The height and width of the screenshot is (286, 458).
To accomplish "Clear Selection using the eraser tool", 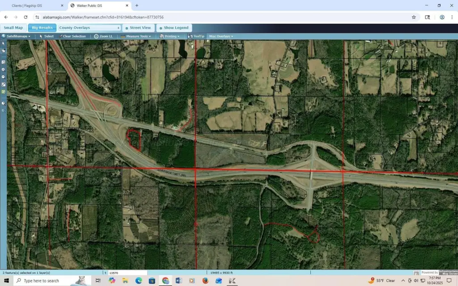I will click(72, 36).
